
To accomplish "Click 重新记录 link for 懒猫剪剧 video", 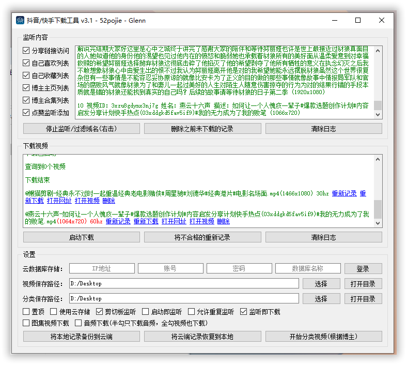I will (344, 193).
